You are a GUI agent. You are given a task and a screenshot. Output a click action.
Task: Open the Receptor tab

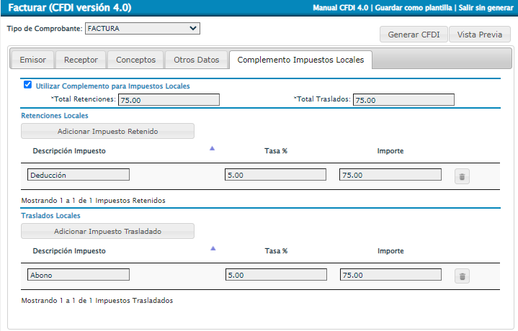tap(81, 60)
